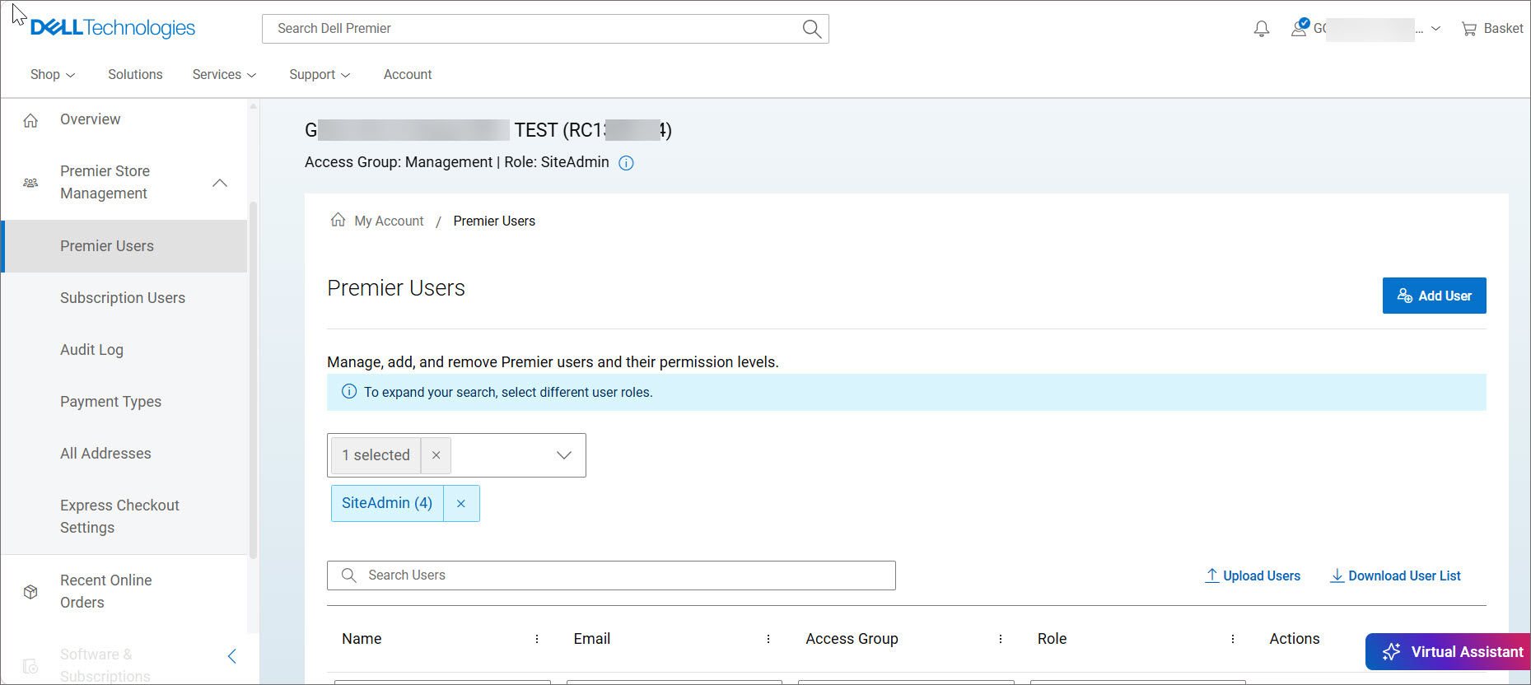Expand the Shop menu
Screen dimensions: 1531x685
click(53, 75)
